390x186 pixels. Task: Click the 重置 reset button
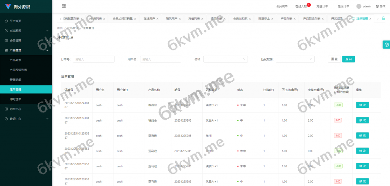coord(334,59)
